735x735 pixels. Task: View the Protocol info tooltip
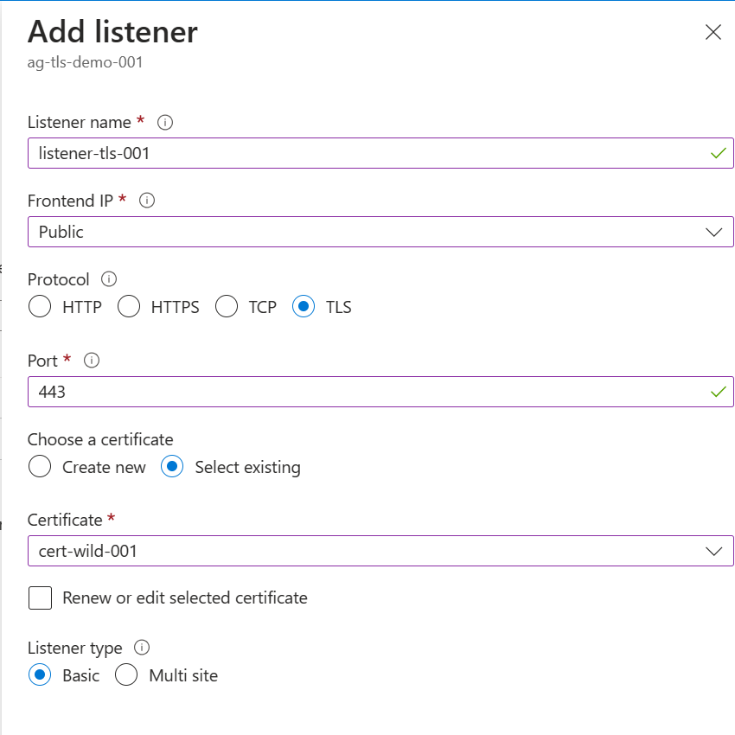click(x=107, y=279)
